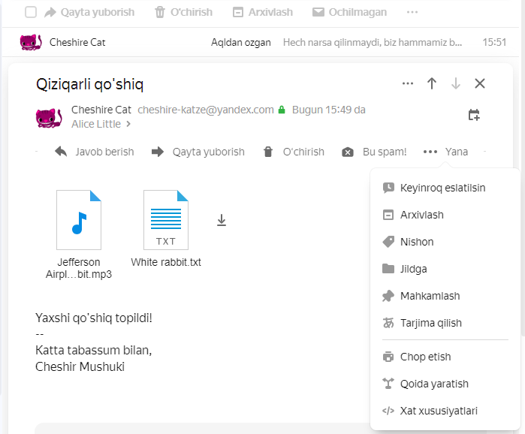Expand the recipient details next to Alice Little

[x=128, y=124]
